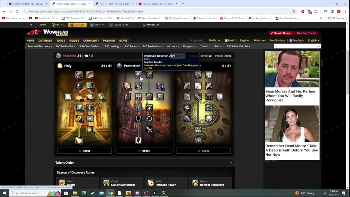Switch to the WRATH site tab
The image size is (350, 197).
pyautogui.click(x=97, y=25)
